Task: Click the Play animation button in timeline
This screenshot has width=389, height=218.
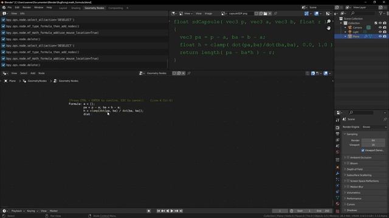Action: 171,211
